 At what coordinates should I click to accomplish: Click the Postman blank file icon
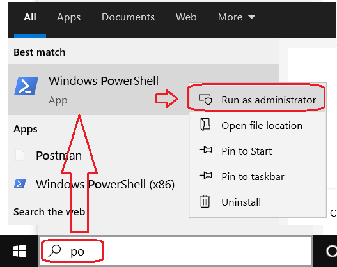20,155
